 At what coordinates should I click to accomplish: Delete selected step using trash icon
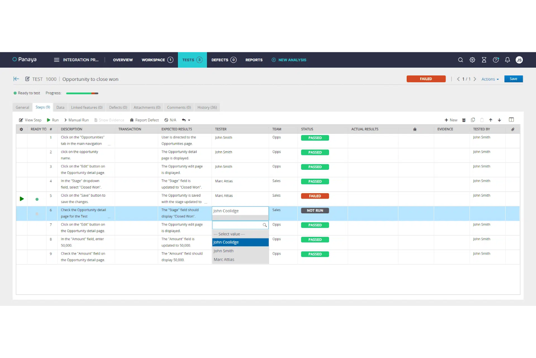coord(464,120)
